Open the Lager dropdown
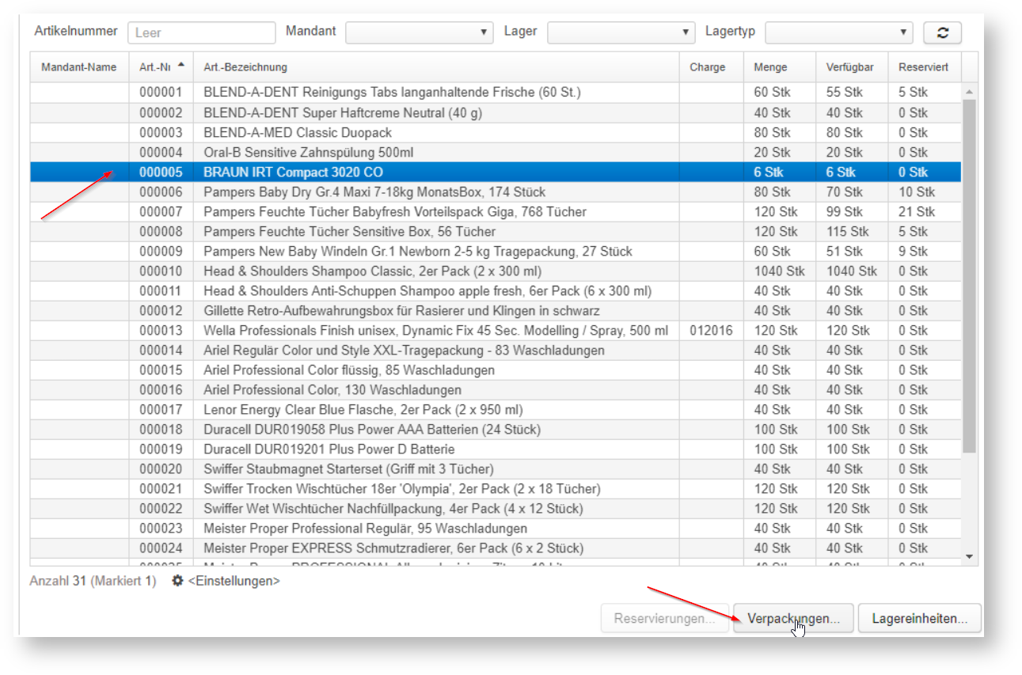 coord(621,32)
